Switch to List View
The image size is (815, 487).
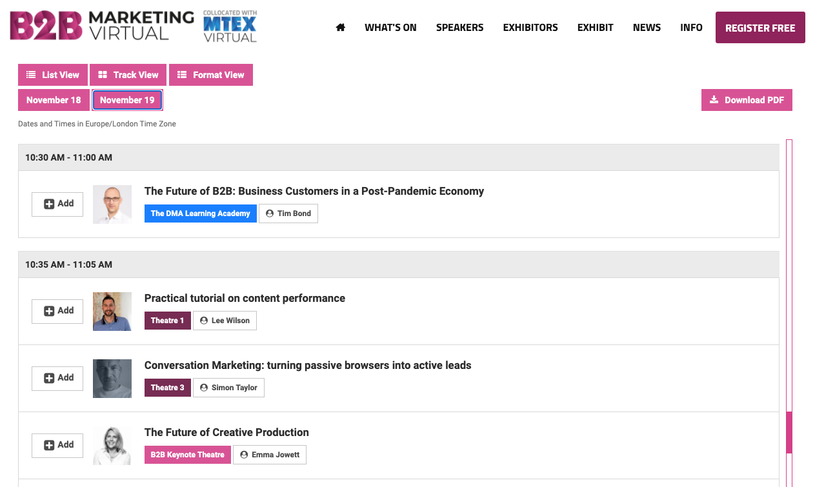53,75
